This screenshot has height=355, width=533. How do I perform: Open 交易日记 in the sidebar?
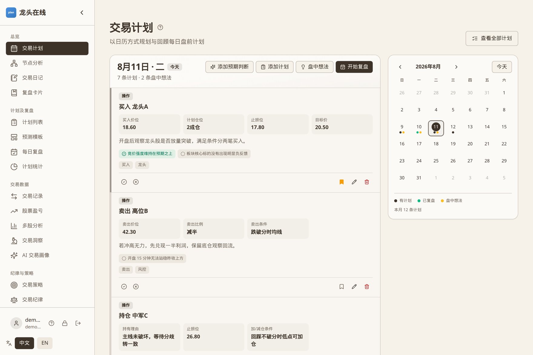tap(47, 78)
